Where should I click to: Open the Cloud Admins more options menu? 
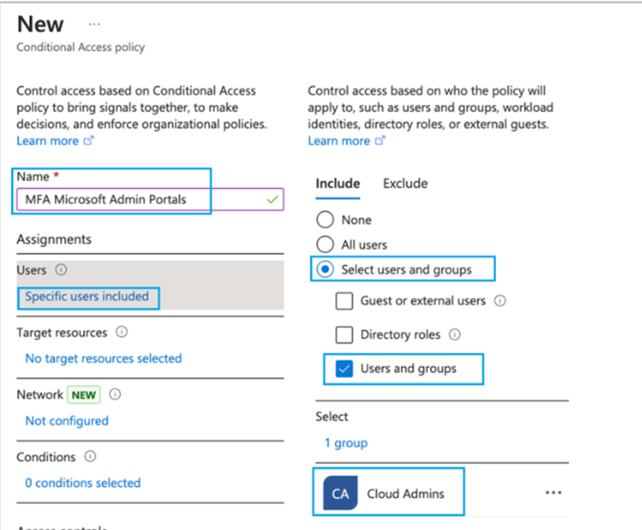pos(553,493)
